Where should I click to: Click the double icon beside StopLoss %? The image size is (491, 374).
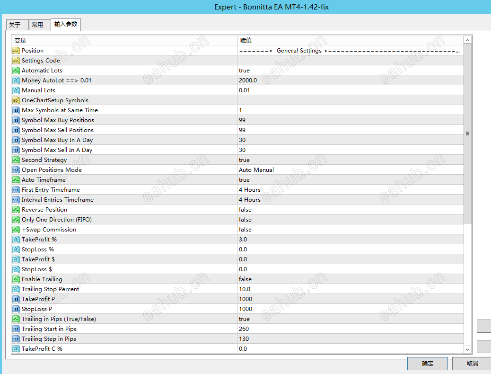pos(16,249)
